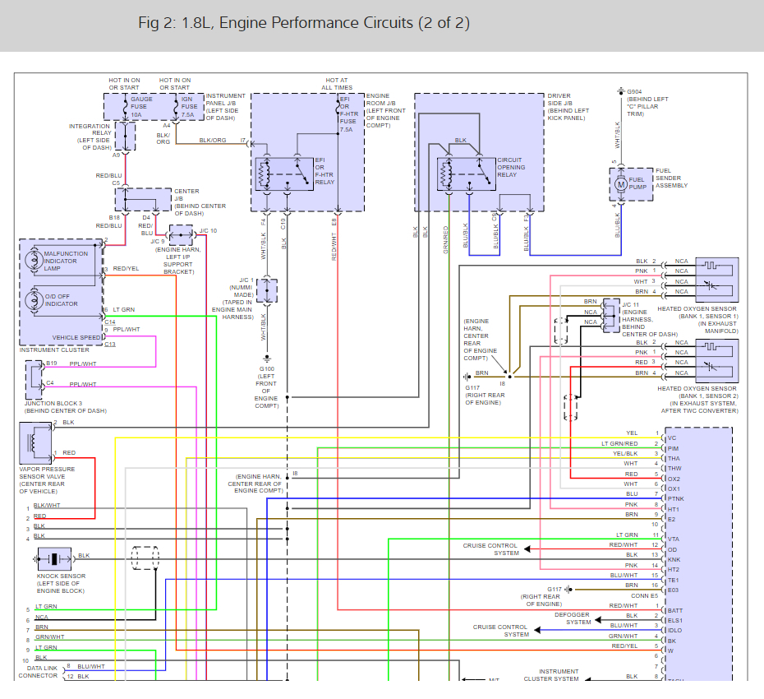Click the blue arrow to Cruise Control System
The image size is (764, 699).
tap(538, 630)
